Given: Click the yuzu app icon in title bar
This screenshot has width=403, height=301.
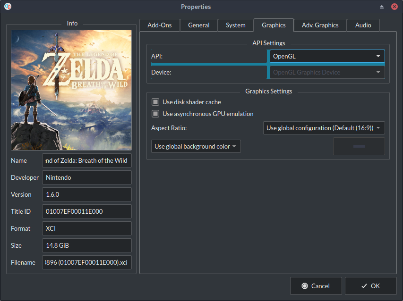Looking at the screenshot, I should pos(8,7).
